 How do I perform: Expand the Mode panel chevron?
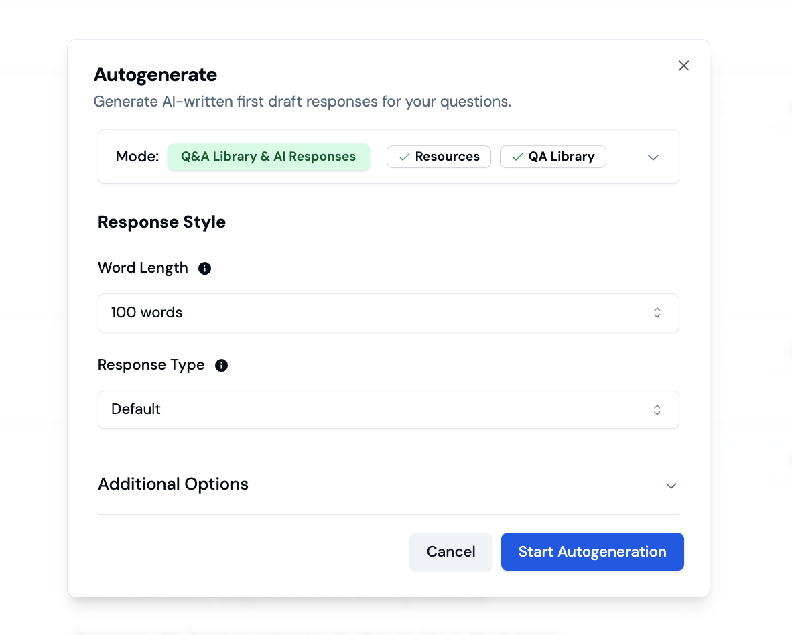[653, 157]
